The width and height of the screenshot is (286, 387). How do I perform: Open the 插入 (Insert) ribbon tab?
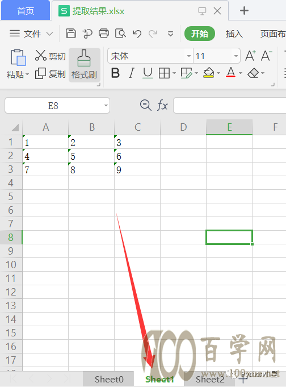point(234,34)
